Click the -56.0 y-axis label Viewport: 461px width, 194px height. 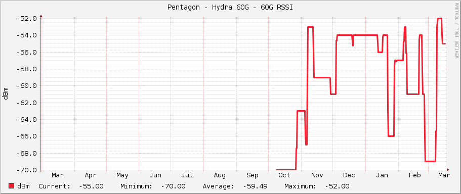[26, 52]
